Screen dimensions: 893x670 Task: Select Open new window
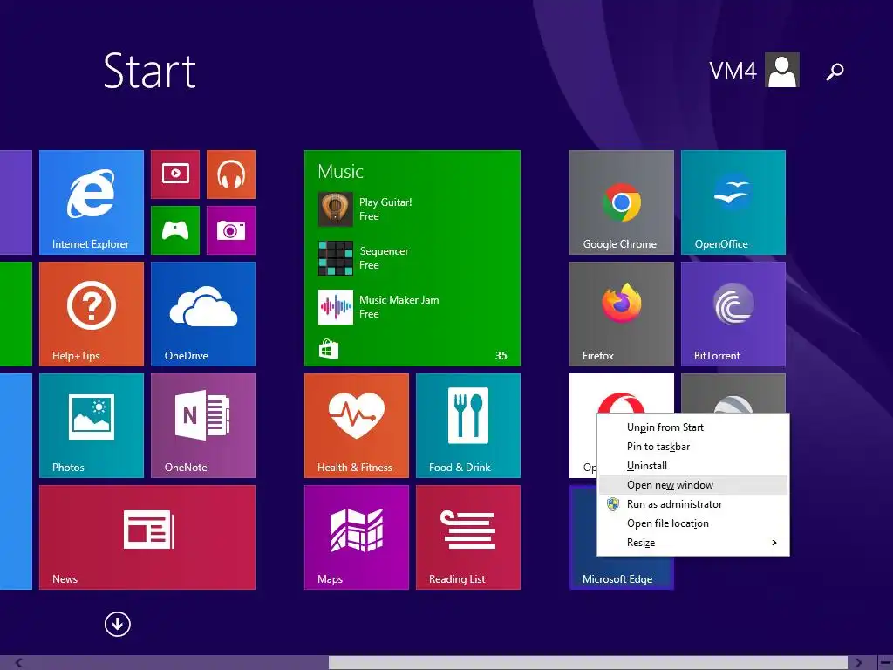click(693, 485)
